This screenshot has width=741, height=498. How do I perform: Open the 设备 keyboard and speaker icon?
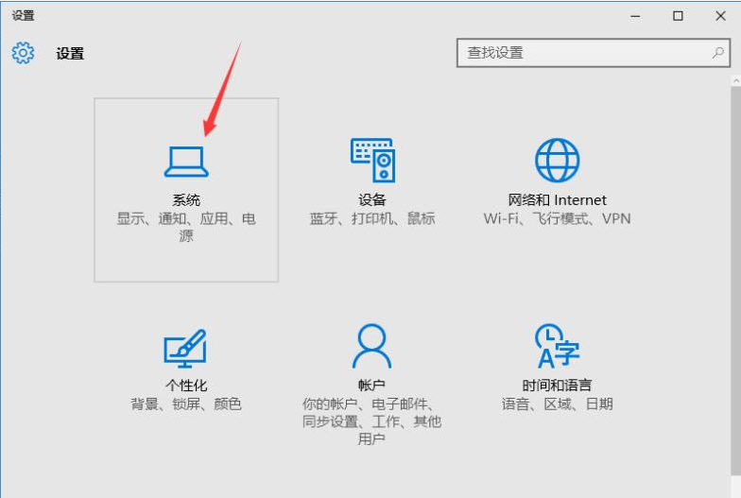372,161
